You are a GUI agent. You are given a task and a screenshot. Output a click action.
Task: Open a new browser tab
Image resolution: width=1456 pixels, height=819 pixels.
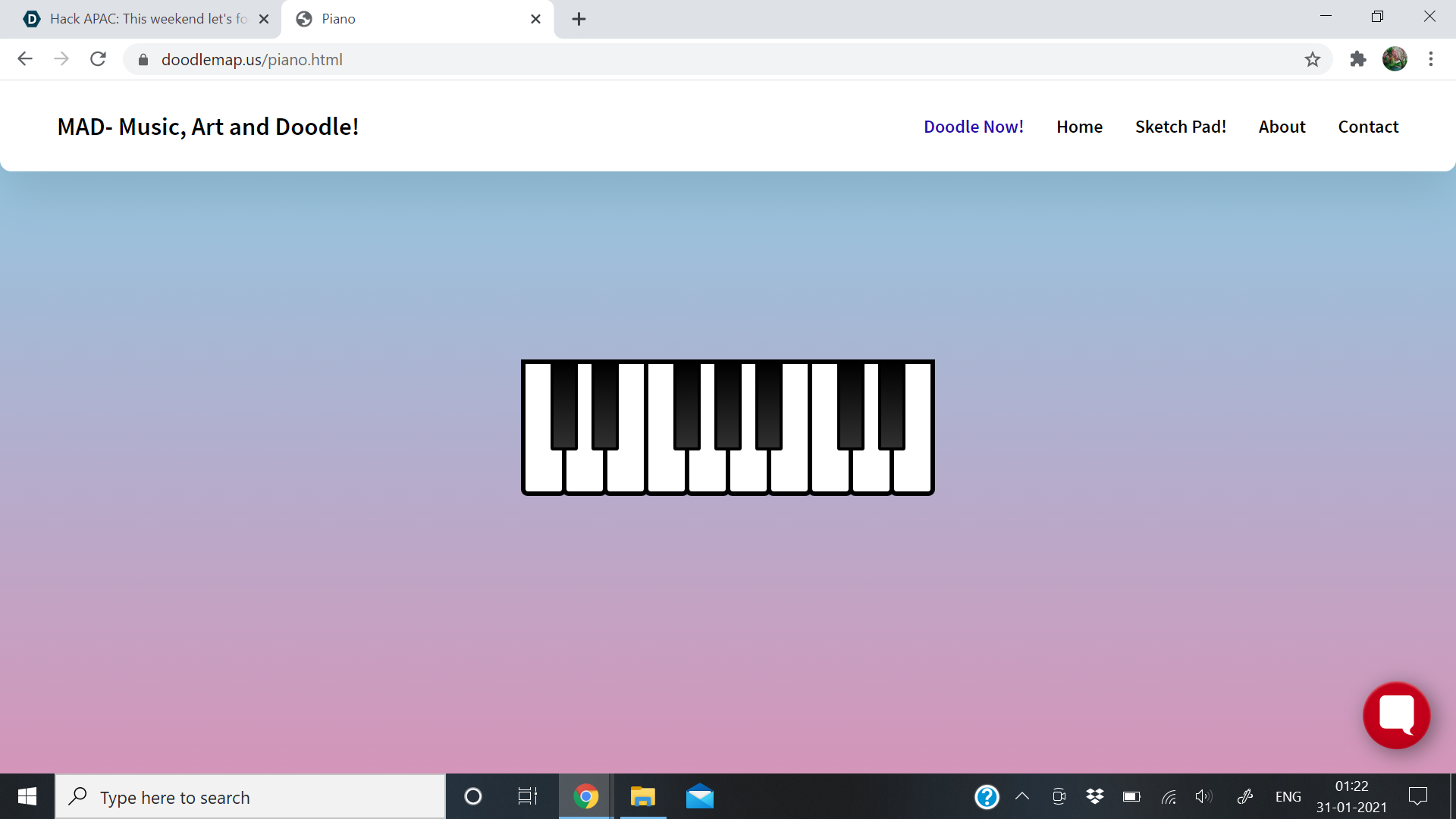coord(579,19)
